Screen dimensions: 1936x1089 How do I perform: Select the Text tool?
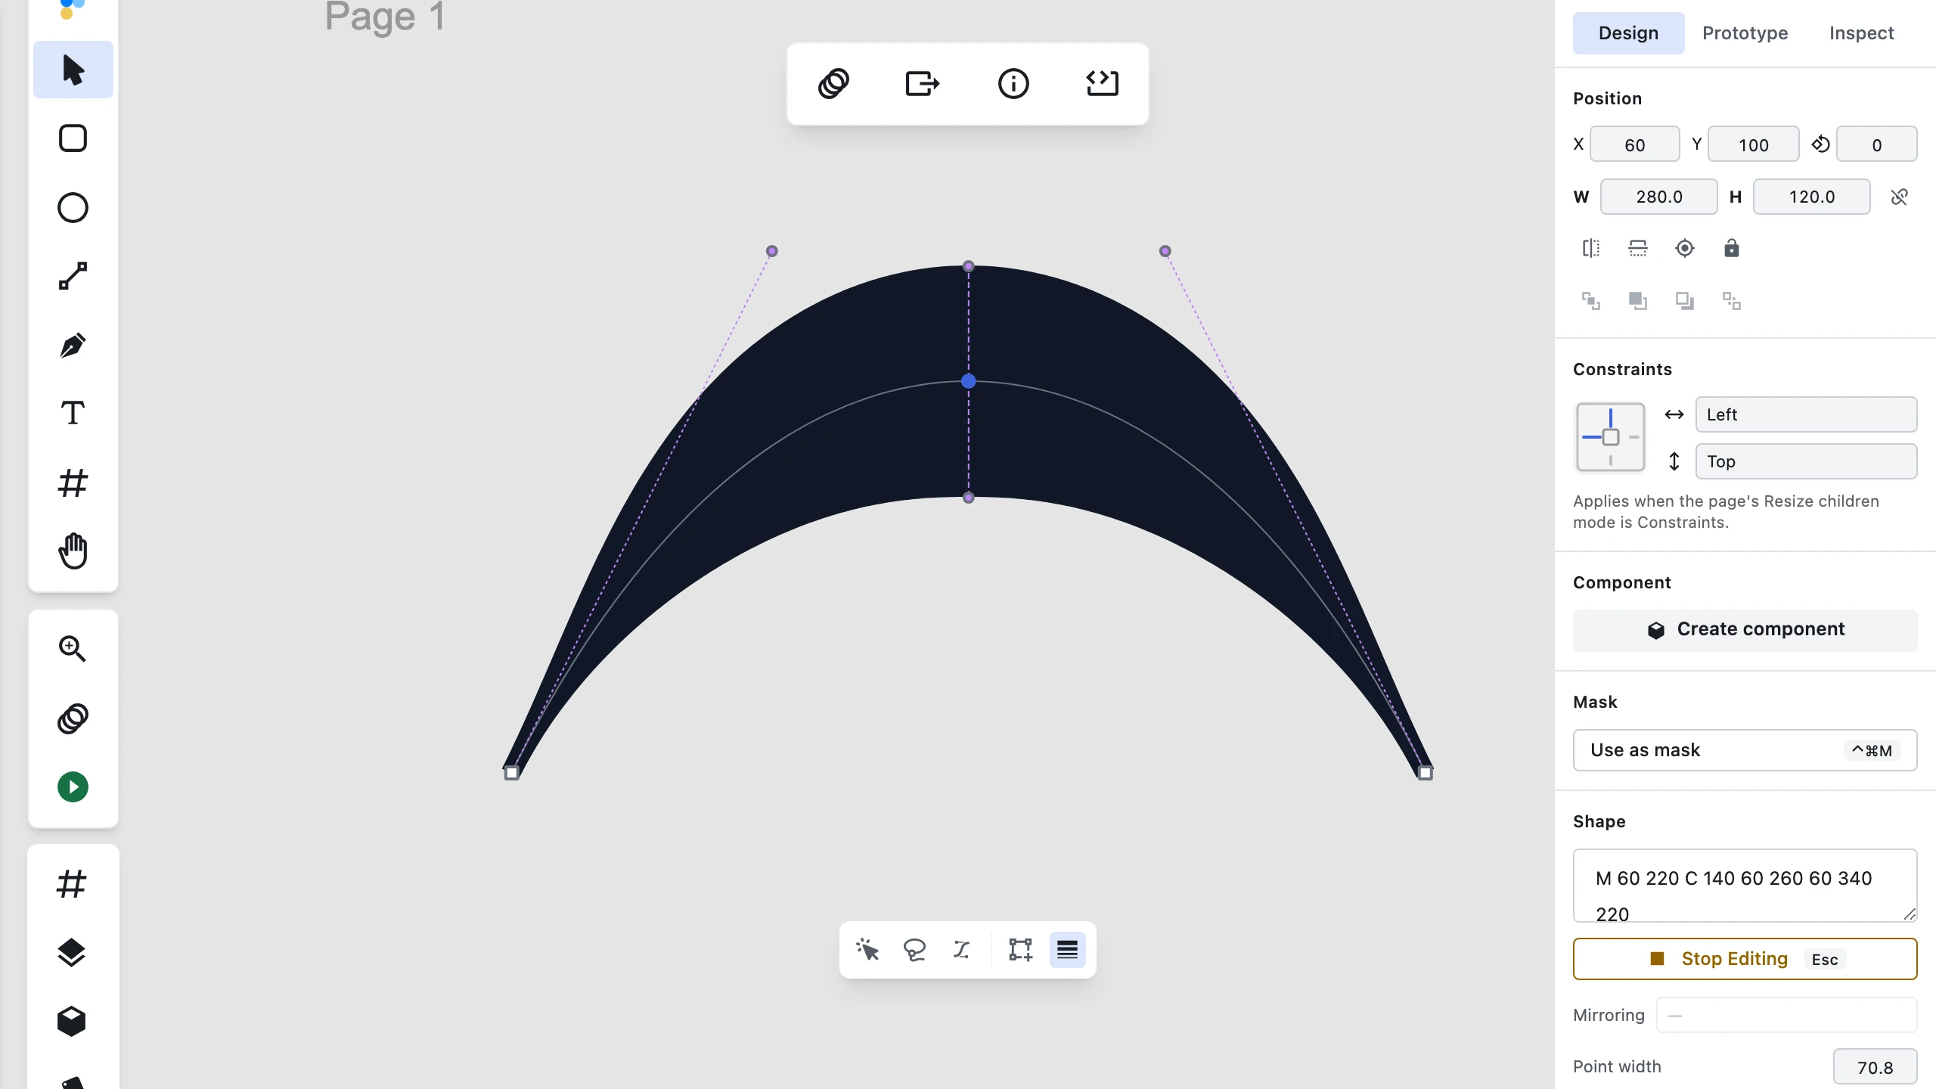pyautogui.click(x=73, y=414)
